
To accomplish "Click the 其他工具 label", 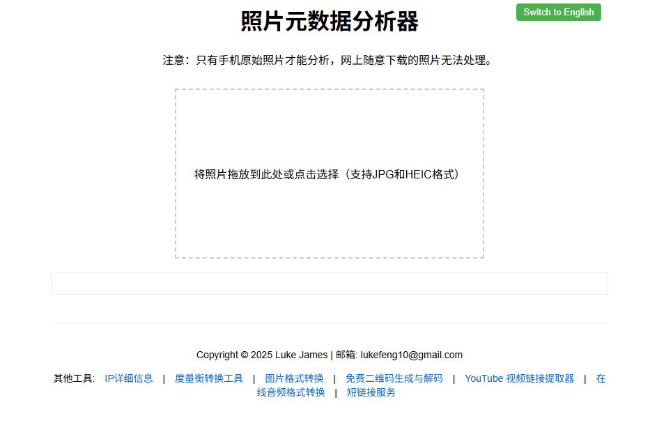I will [x=74, y=378].
